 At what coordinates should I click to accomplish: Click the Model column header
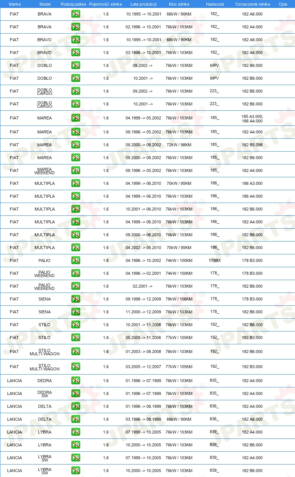pyautogui.click(x=45, y=4)
